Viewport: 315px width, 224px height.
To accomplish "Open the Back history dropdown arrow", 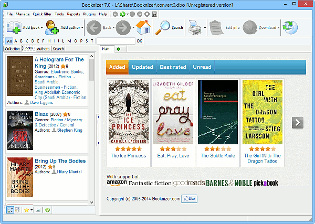I will 113,27.
